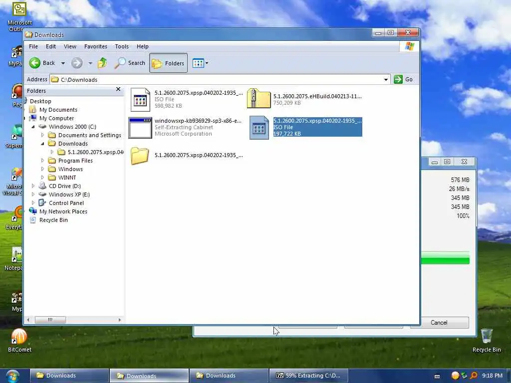Select the eHBuild zip archive icon
Image resolution: width=511 pixels, height=383 pixels.
coord(259,98)
